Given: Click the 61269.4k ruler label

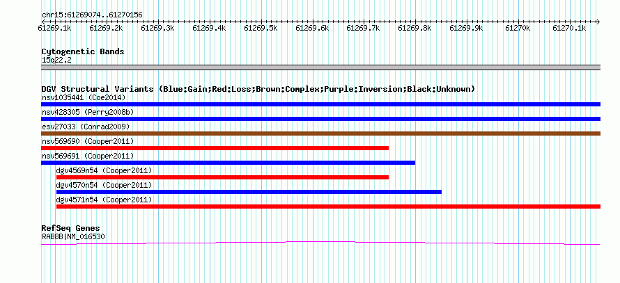Looking at the screenshot, I should [x=209, y=28].
